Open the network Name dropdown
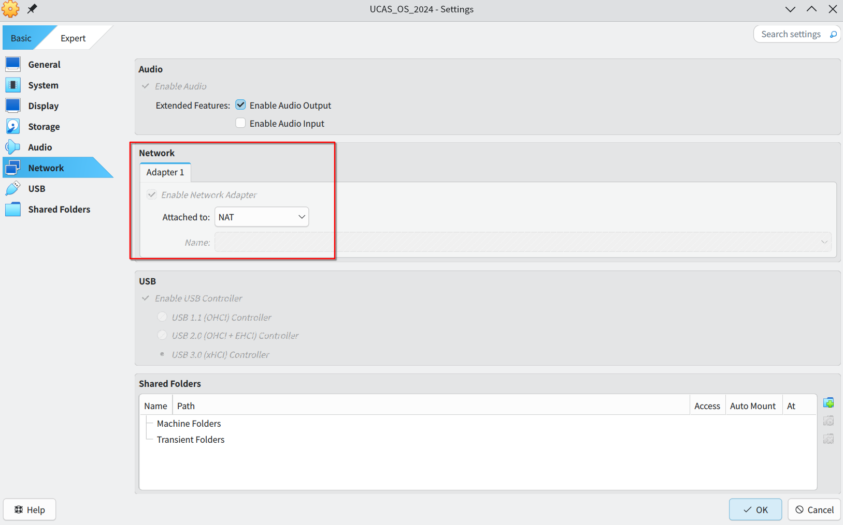Image resolution: width=843 pixels, height=525 pixels. 523,242
